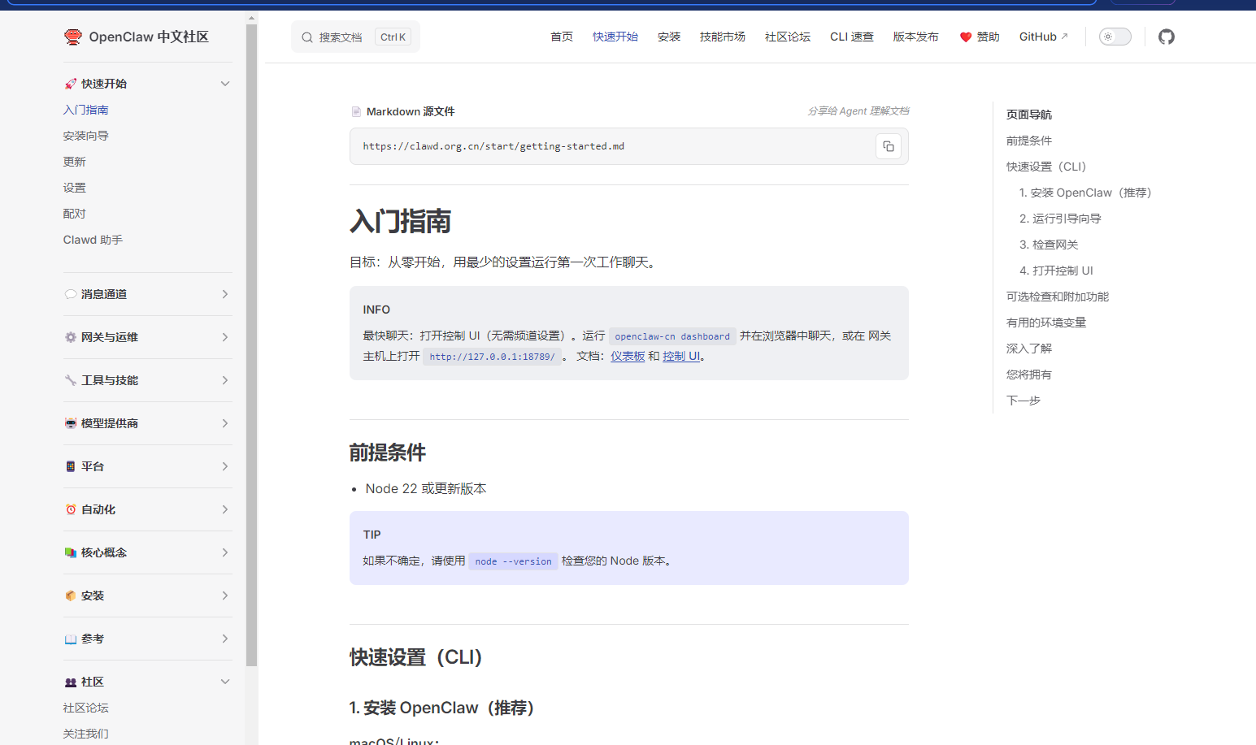Expand the 核心概念 section chevron
The height and width of the screenshot is (745, 1256).
point(225,552)
